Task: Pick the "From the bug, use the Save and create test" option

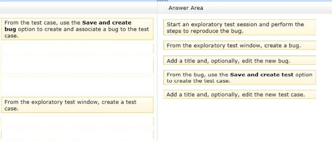Action: [239, 78]
